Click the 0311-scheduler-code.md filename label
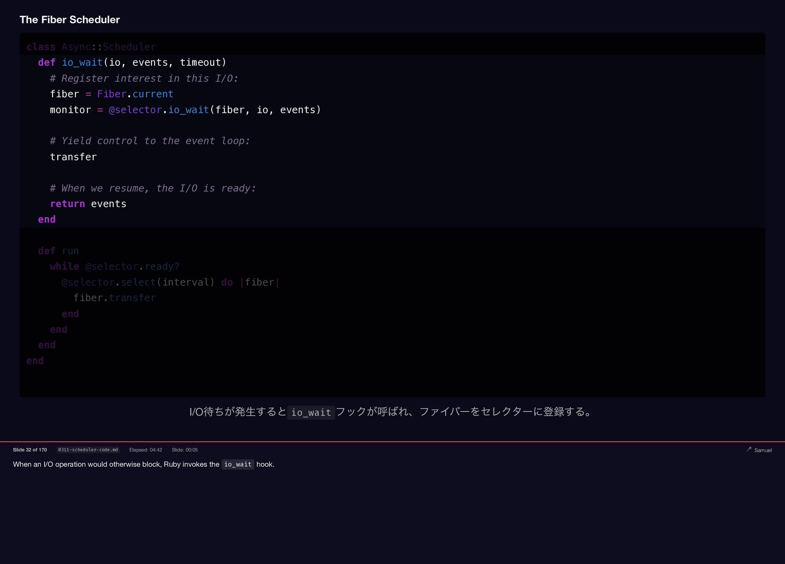Viewport: 785px width, 564px height. point(88,450)
